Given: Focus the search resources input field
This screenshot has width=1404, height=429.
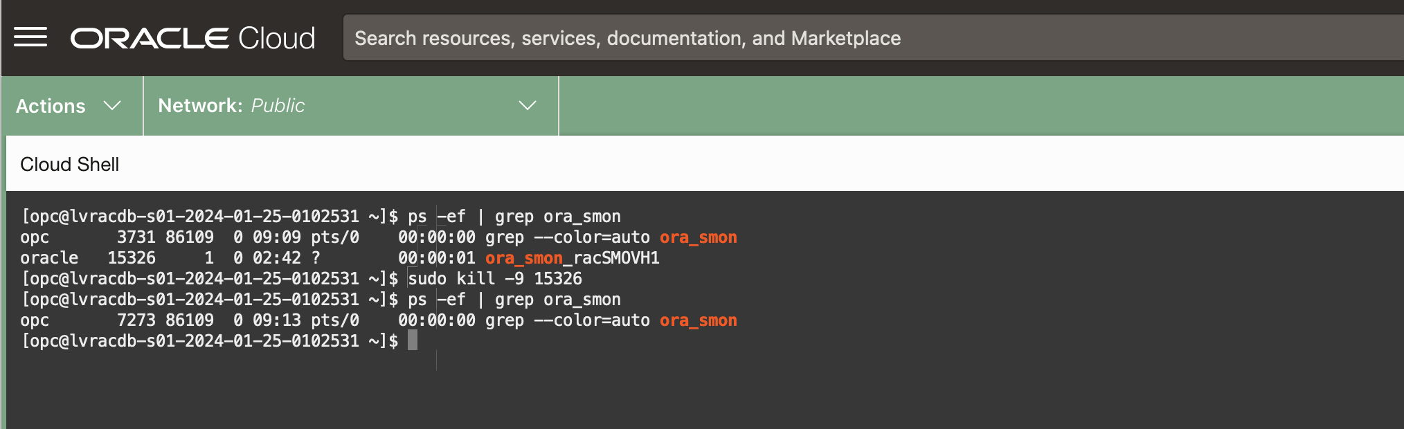Looking at the screenshot, I should point(831,38).
